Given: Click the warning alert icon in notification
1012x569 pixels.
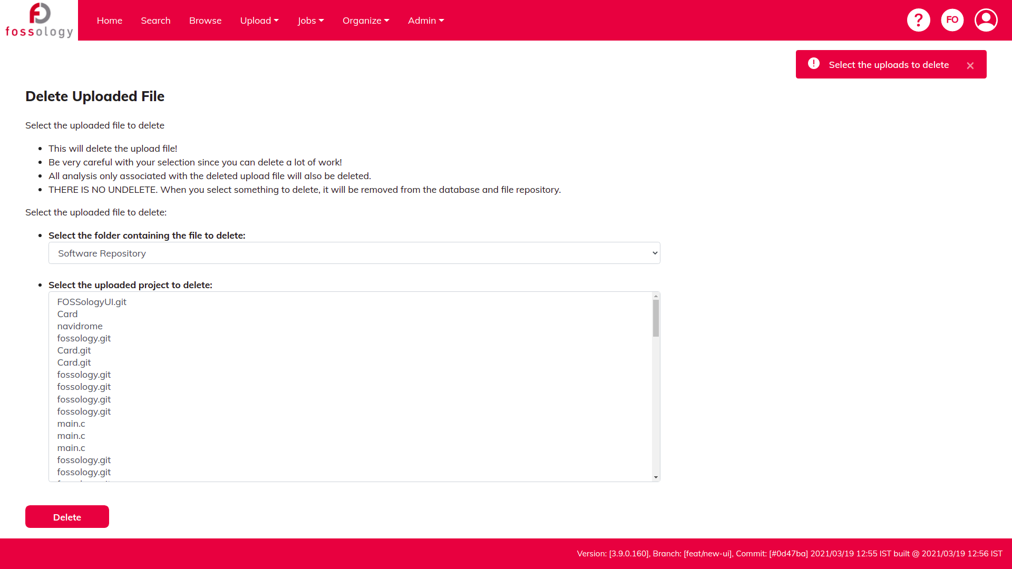Looking at the screenshot, I should point(813,64).
